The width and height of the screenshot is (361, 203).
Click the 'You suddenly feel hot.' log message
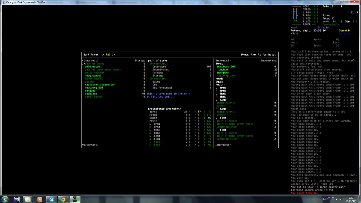pos(308,67)
